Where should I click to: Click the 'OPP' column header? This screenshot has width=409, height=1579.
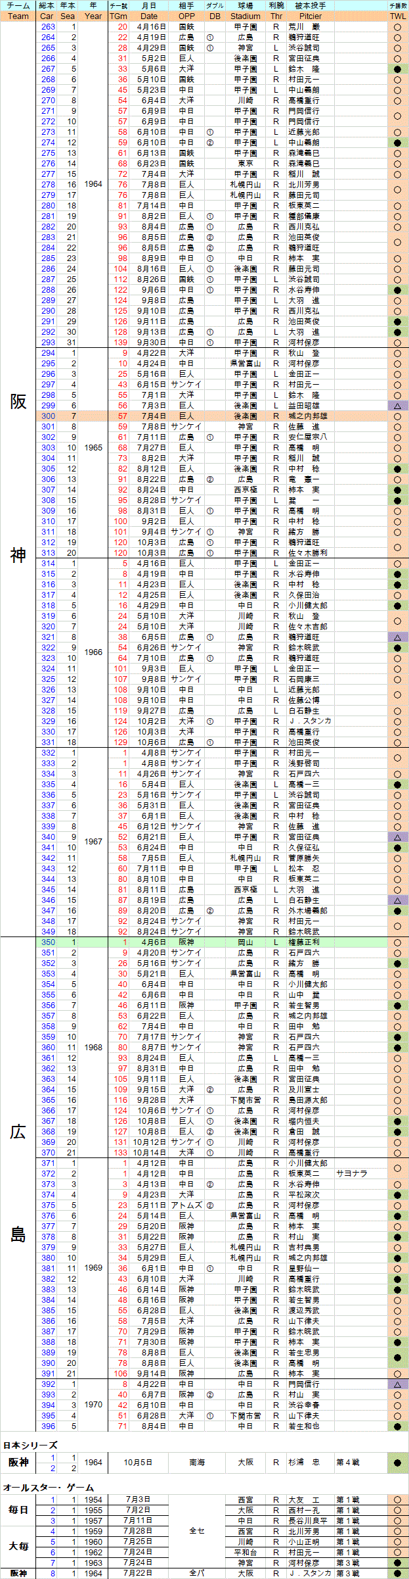186,16
